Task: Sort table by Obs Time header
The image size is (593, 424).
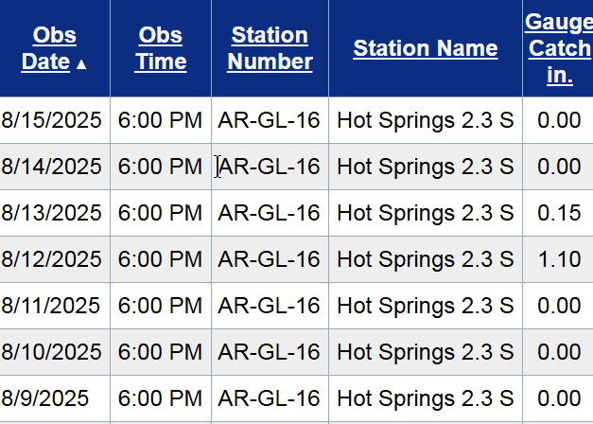Action: coord(160,48)
